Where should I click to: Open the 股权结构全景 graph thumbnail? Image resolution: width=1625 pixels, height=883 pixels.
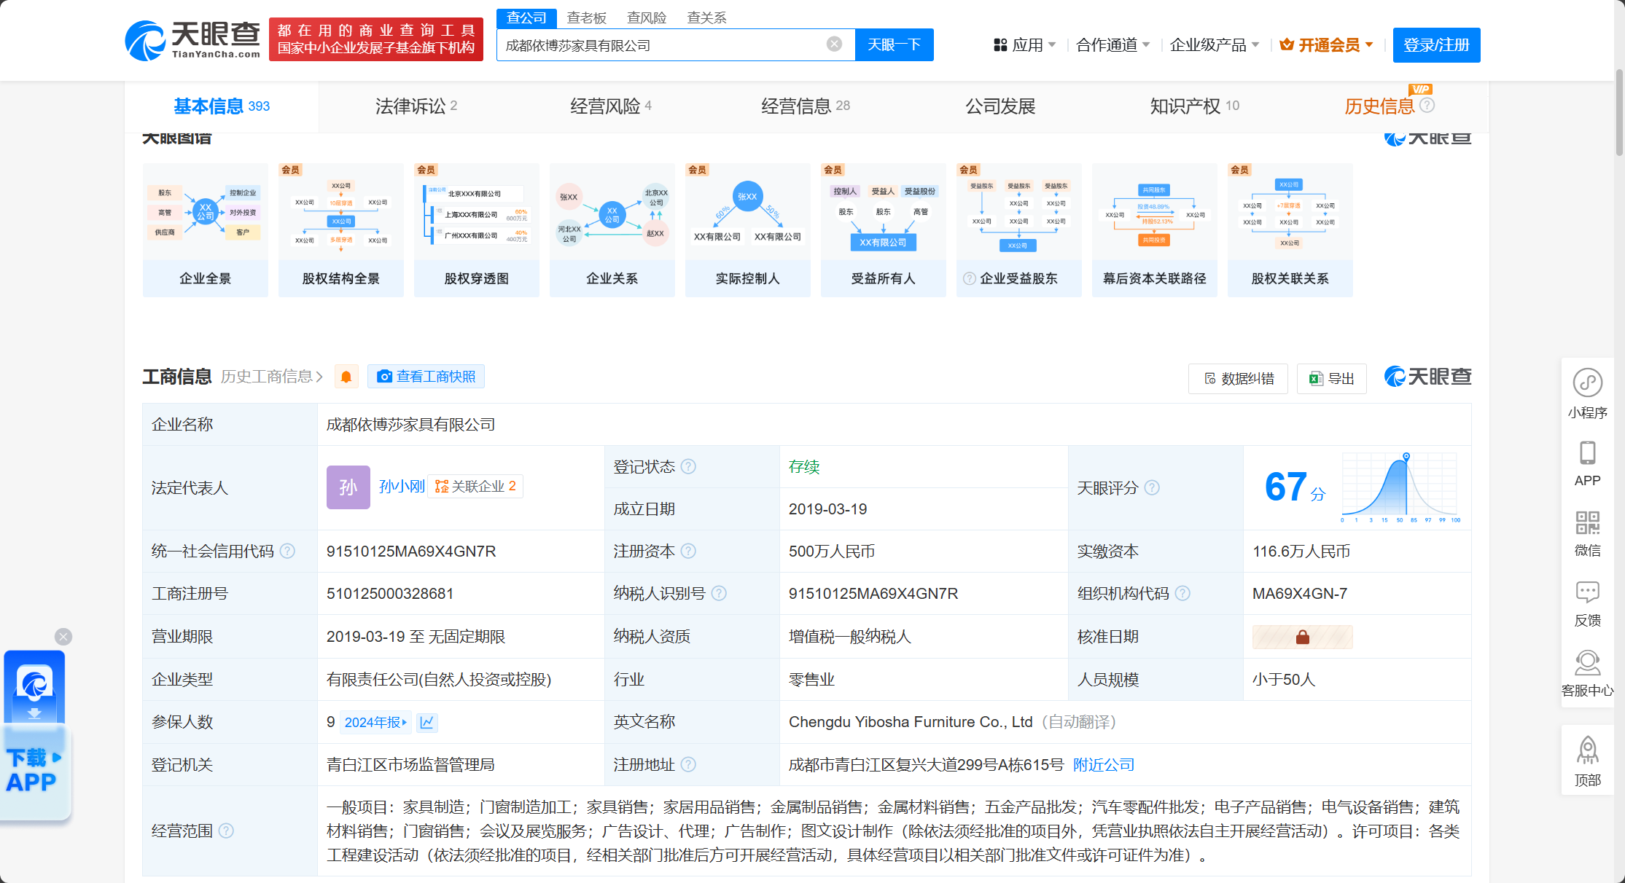coord(341,230)
